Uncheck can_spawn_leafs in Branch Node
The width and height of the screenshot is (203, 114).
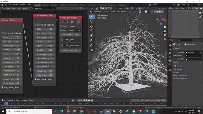pyautogui.click(x=3, y=87)
